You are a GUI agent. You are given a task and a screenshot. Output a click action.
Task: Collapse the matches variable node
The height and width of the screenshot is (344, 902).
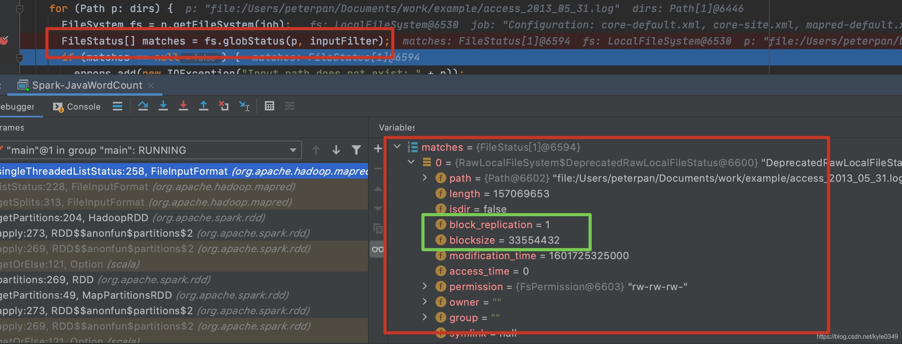coord(397,146)
